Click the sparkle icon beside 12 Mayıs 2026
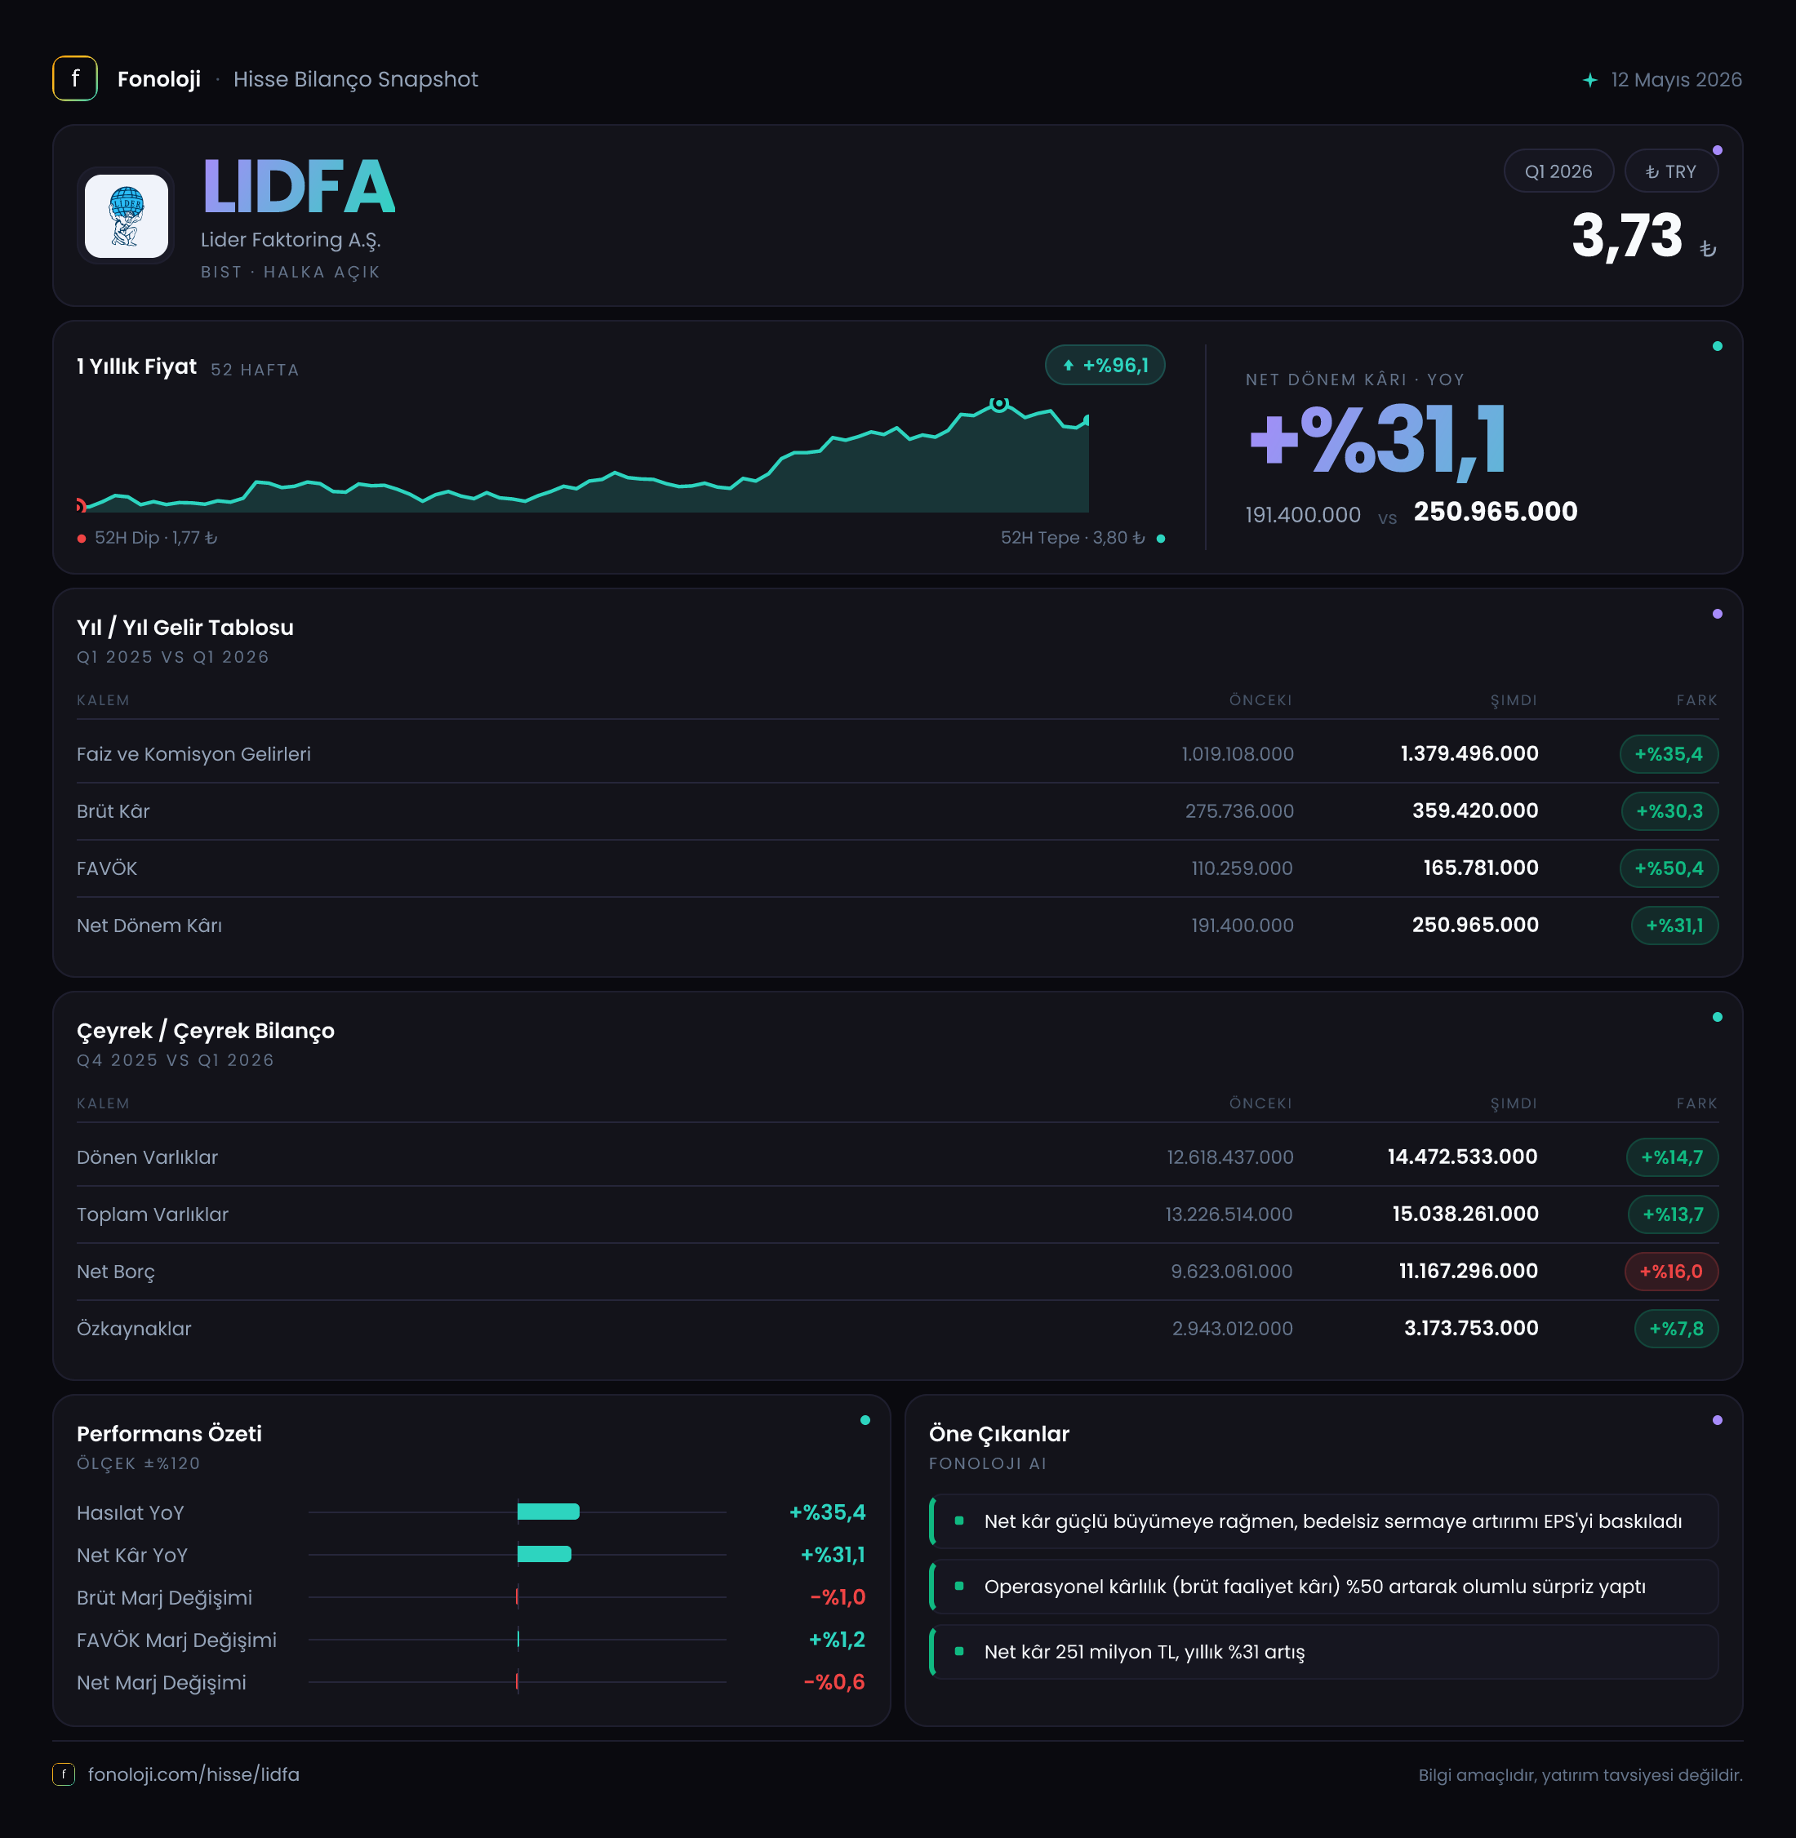Viewport: 1796px width, 1838px height. click(x=1589, y=80)
